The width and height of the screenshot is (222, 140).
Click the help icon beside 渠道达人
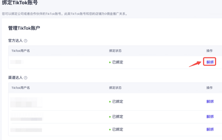coord(25,78)
